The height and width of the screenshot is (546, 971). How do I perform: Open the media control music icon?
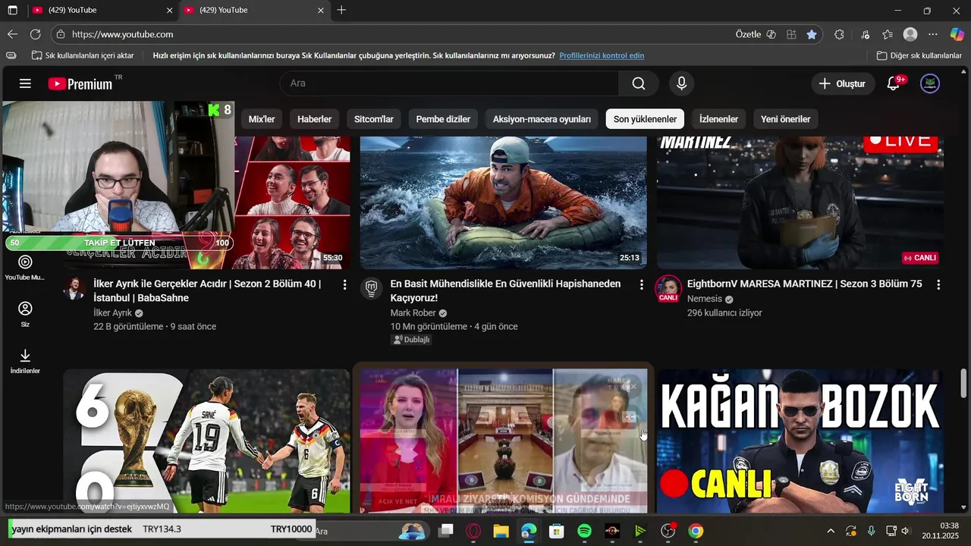point(865,34)
